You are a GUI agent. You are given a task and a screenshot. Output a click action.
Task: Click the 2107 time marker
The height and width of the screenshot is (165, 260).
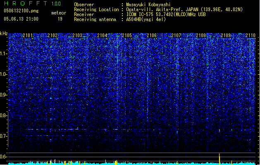tap(176, 35)
